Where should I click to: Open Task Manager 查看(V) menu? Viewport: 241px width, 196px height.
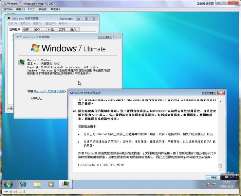[x=38, y=24]
